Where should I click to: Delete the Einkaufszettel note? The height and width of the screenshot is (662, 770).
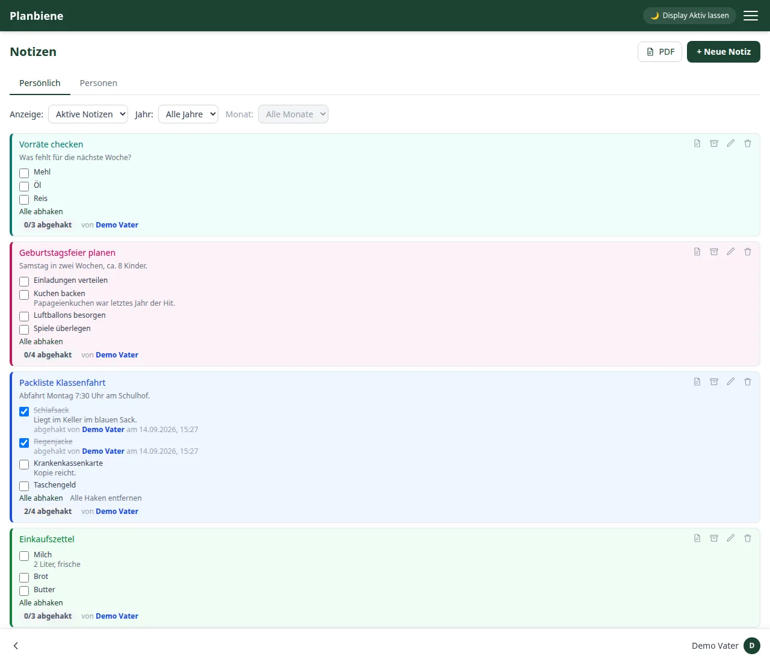(748, 538)
